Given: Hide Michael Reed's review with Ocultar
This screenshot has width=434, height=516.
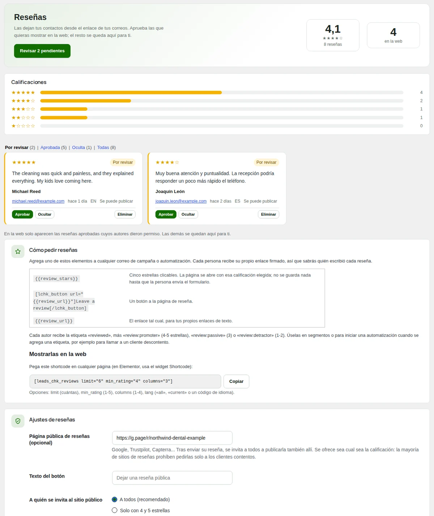Looking at the screenshot, I should (x=45, y=215).
